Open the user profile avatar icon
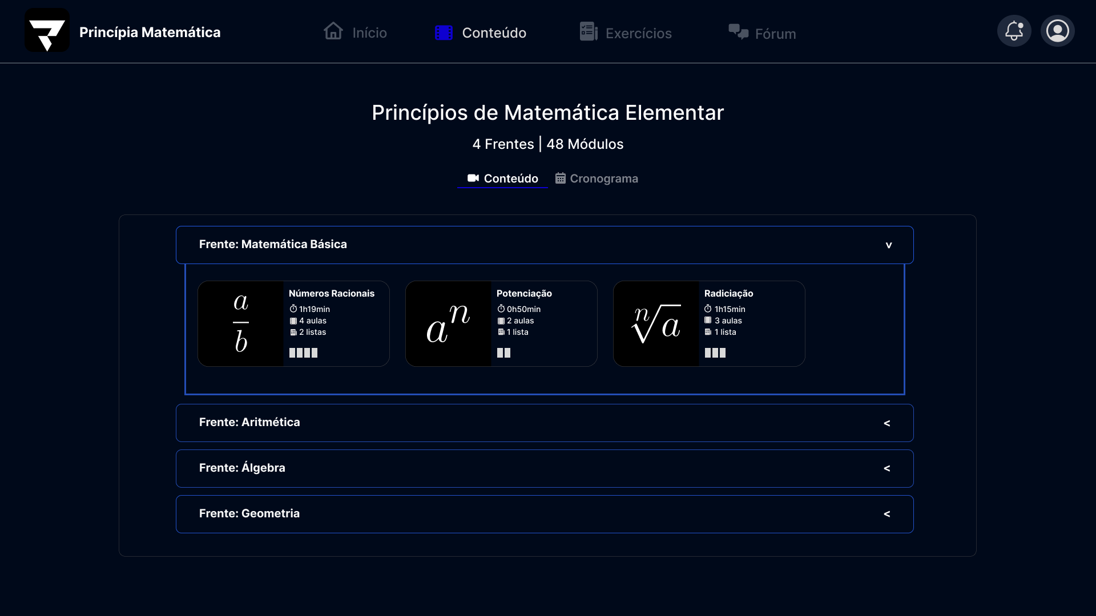The height and width of the screenshot is (616, 1096). pos(1057,31)
